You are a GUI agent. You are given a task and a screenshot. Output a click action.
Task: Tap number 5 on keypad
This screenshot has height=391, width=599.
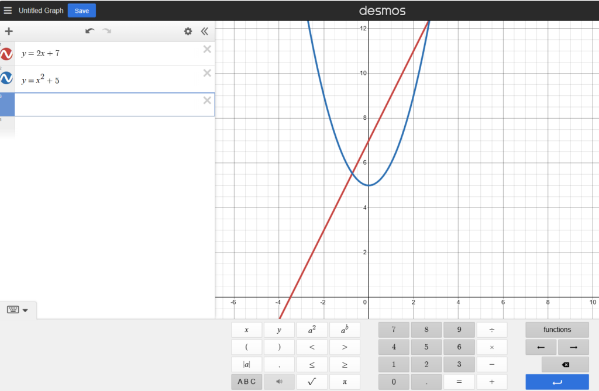[426, 347]
